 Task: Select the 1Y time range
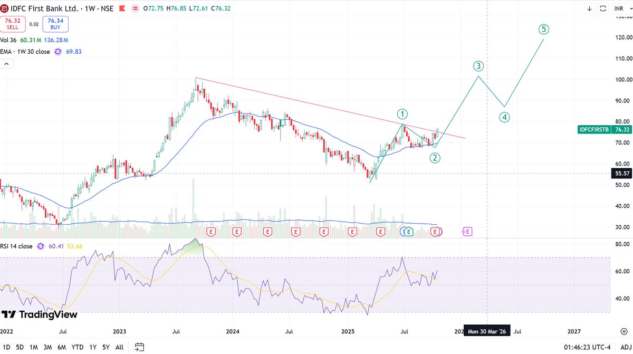(93, 347)
